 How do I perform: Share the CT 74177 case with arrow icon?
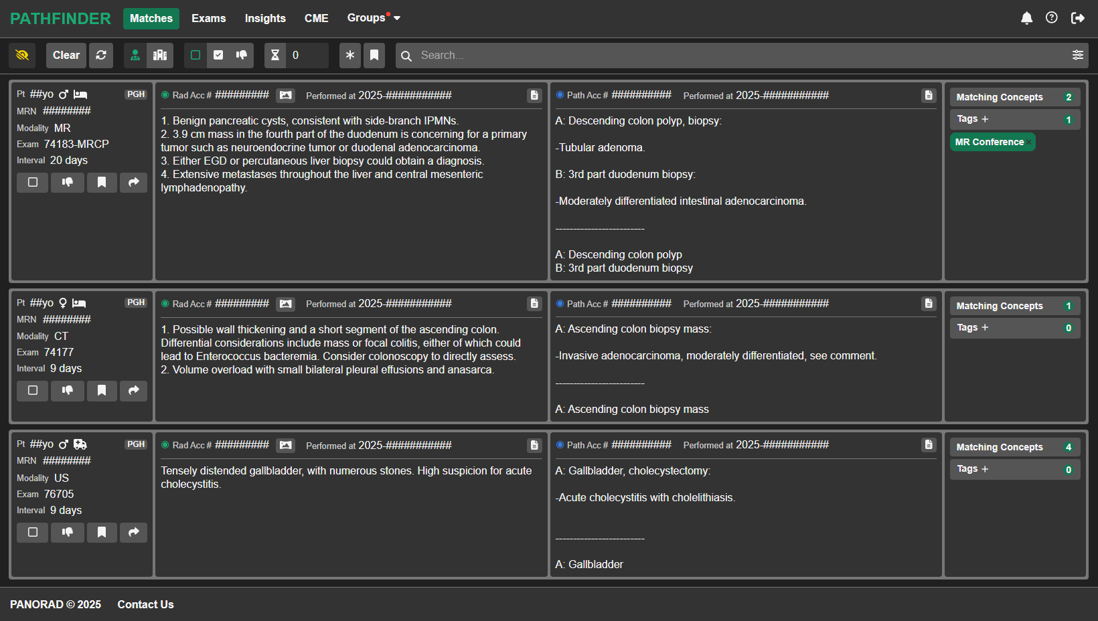tap(134, 391)
